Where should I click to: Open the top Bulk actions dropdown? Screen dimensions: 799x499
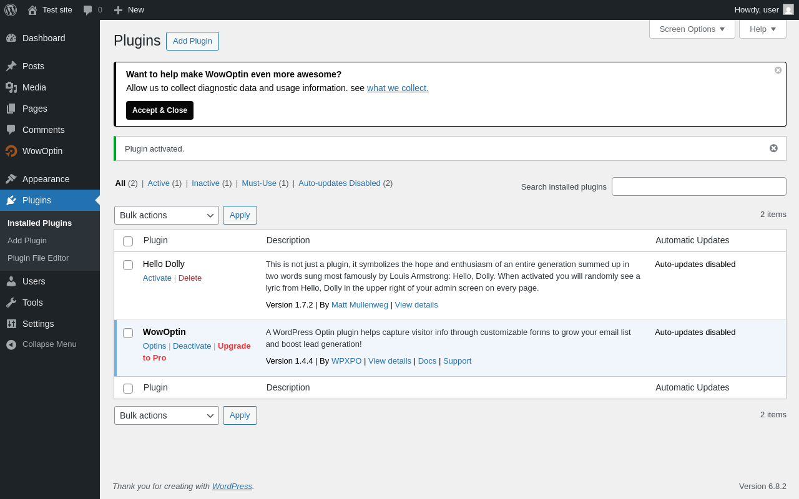[x=167, y=215]
